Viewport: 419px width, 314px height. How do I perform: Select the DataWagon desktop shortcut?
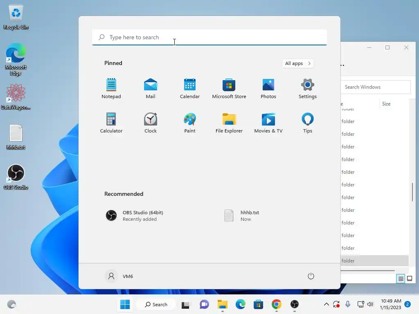pos(16,96)
